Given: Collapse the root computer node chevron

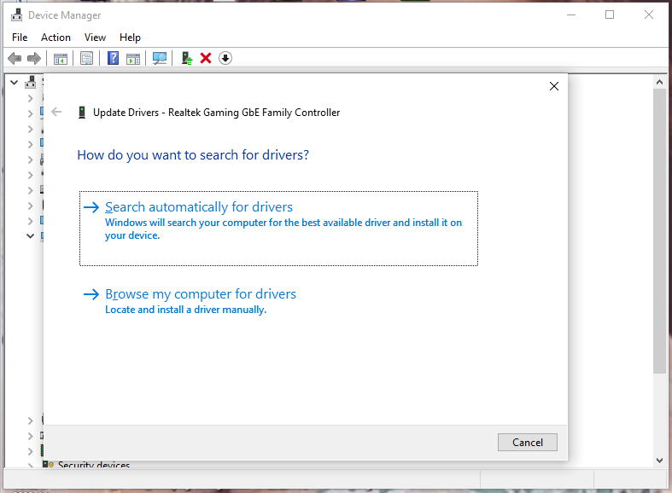Looking at the screenshot, I should coord(15,82).
